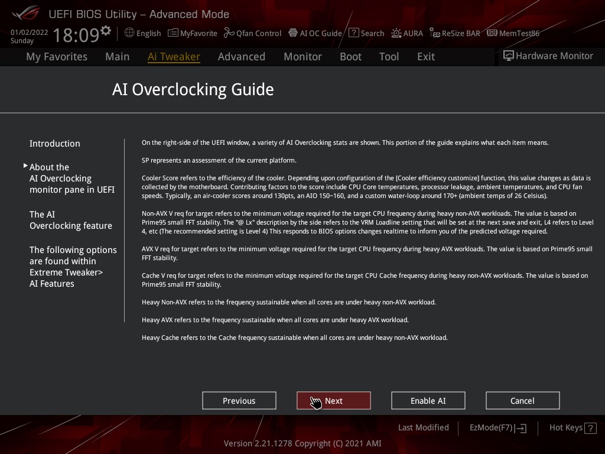This screenshot has height=454, width=605.
Task: Jump to Extreme Tweaker AI Features section
Action: [x=73, y=267]
